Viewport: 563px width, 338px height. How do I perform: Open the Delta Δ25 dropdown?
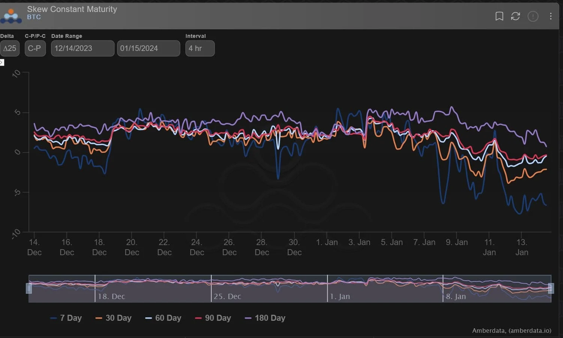point(10,48)
